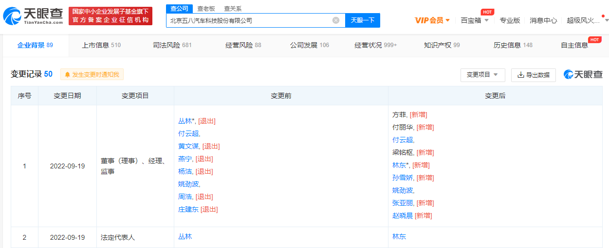Open 燕宁 person link
Viewport: 609px width, 248px height.
pyautogui.click(x=185, y=159)
